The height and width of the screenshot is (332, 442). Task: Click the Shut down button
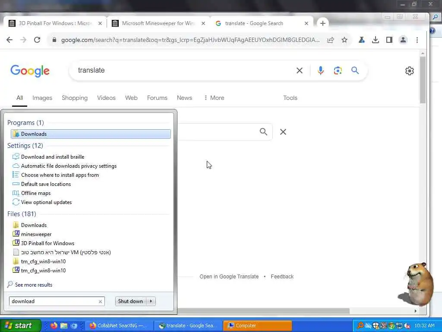coord(130,301)
